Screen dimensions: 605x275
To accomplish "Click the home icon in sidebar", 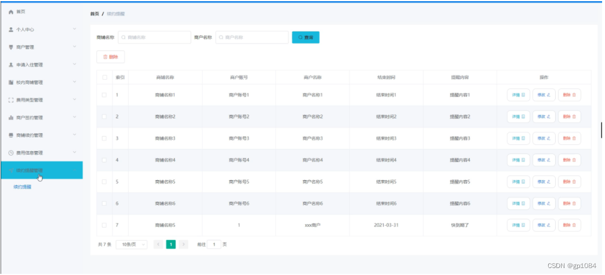I will 11,12.
